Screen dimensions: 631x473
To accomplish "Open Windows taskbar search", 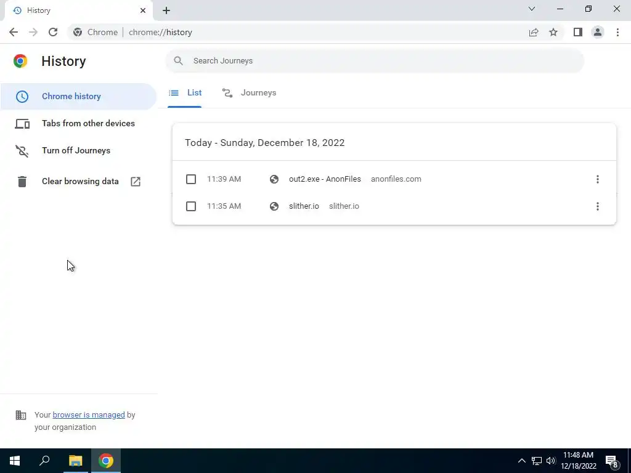I will click(x=44, y=461).
